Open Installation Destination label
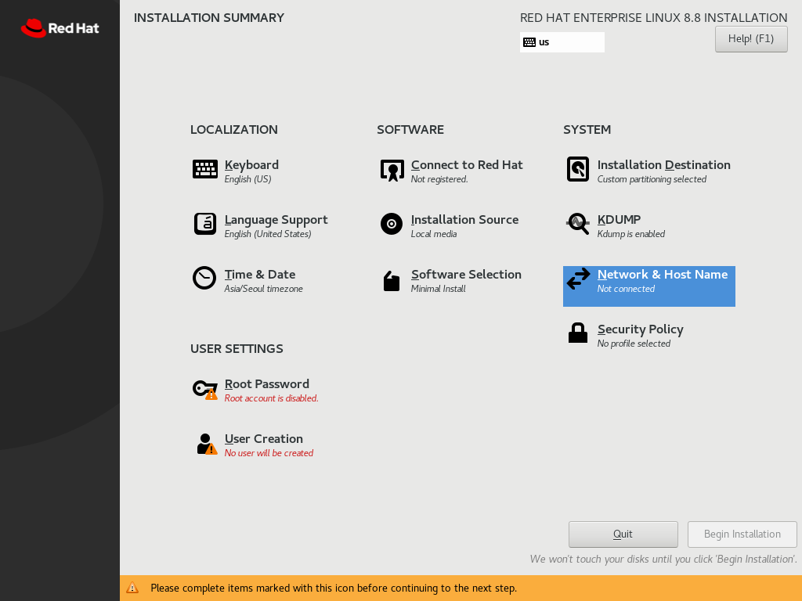 click(664, 164)
